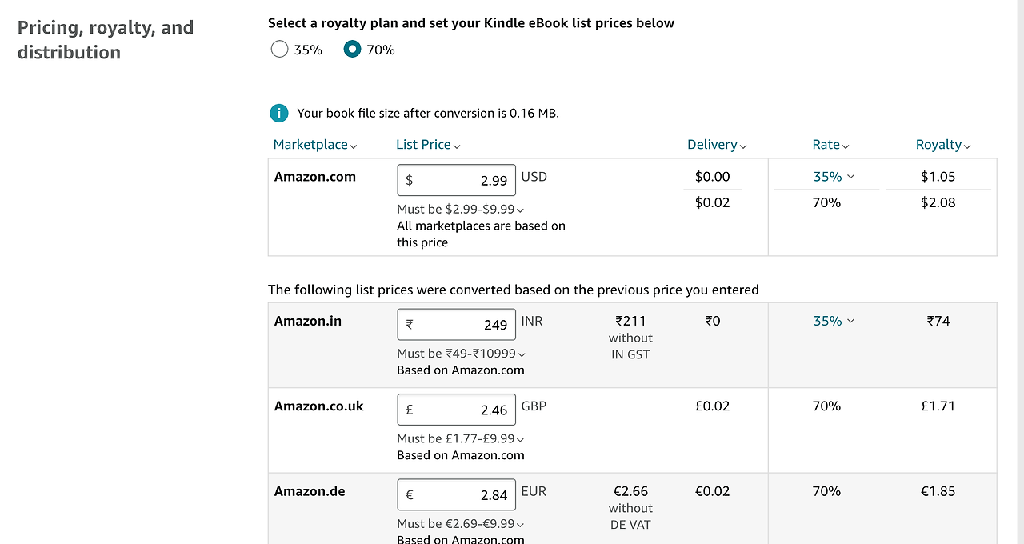Click the Amazon.co.uk marketplace name

click(318, 406)
